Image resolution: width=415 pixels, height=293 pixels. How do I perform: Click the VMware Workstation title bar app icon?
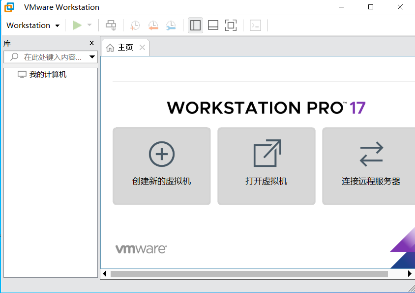tap(9, 7)
